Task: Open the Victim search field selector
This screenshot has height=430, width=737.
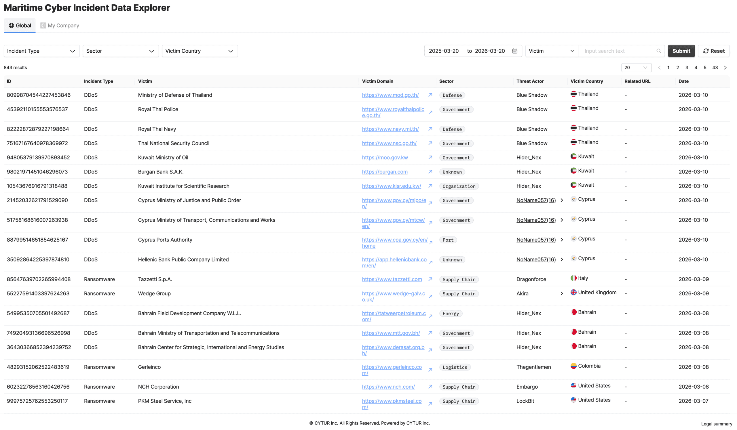Action: tap(551, 51)
